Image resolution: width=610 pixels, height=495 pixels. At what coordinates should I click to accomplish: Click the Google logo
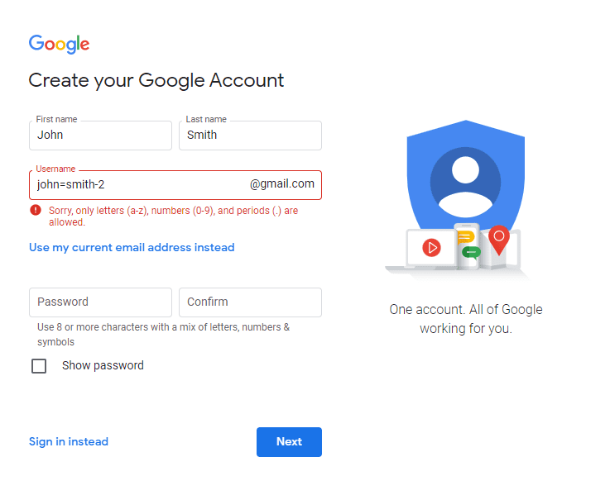tap(59, 44)
